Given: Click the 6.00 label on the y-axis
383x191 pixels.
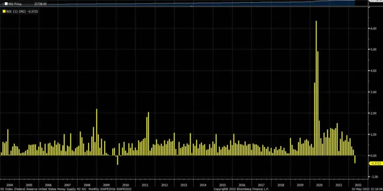Looking at the screenshot, I should click(x=374, y=28).
